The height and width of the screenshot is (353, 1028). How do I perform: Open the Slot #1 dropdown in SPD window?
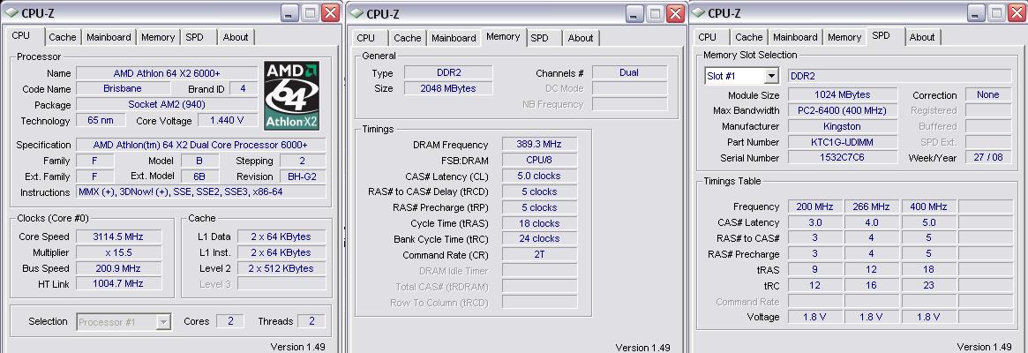pyautogui.click(x=771, y=76)
